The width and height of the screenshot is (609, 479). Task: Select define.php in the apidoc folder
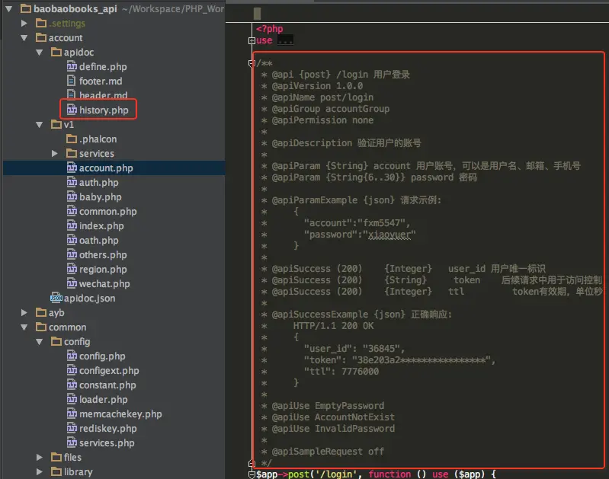click(103, 67)
